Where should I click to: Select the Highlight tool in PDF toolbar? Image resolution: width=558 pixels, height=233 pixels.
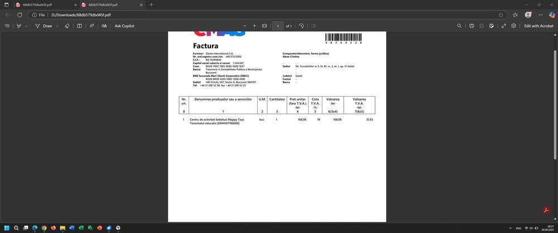point(19,26)
